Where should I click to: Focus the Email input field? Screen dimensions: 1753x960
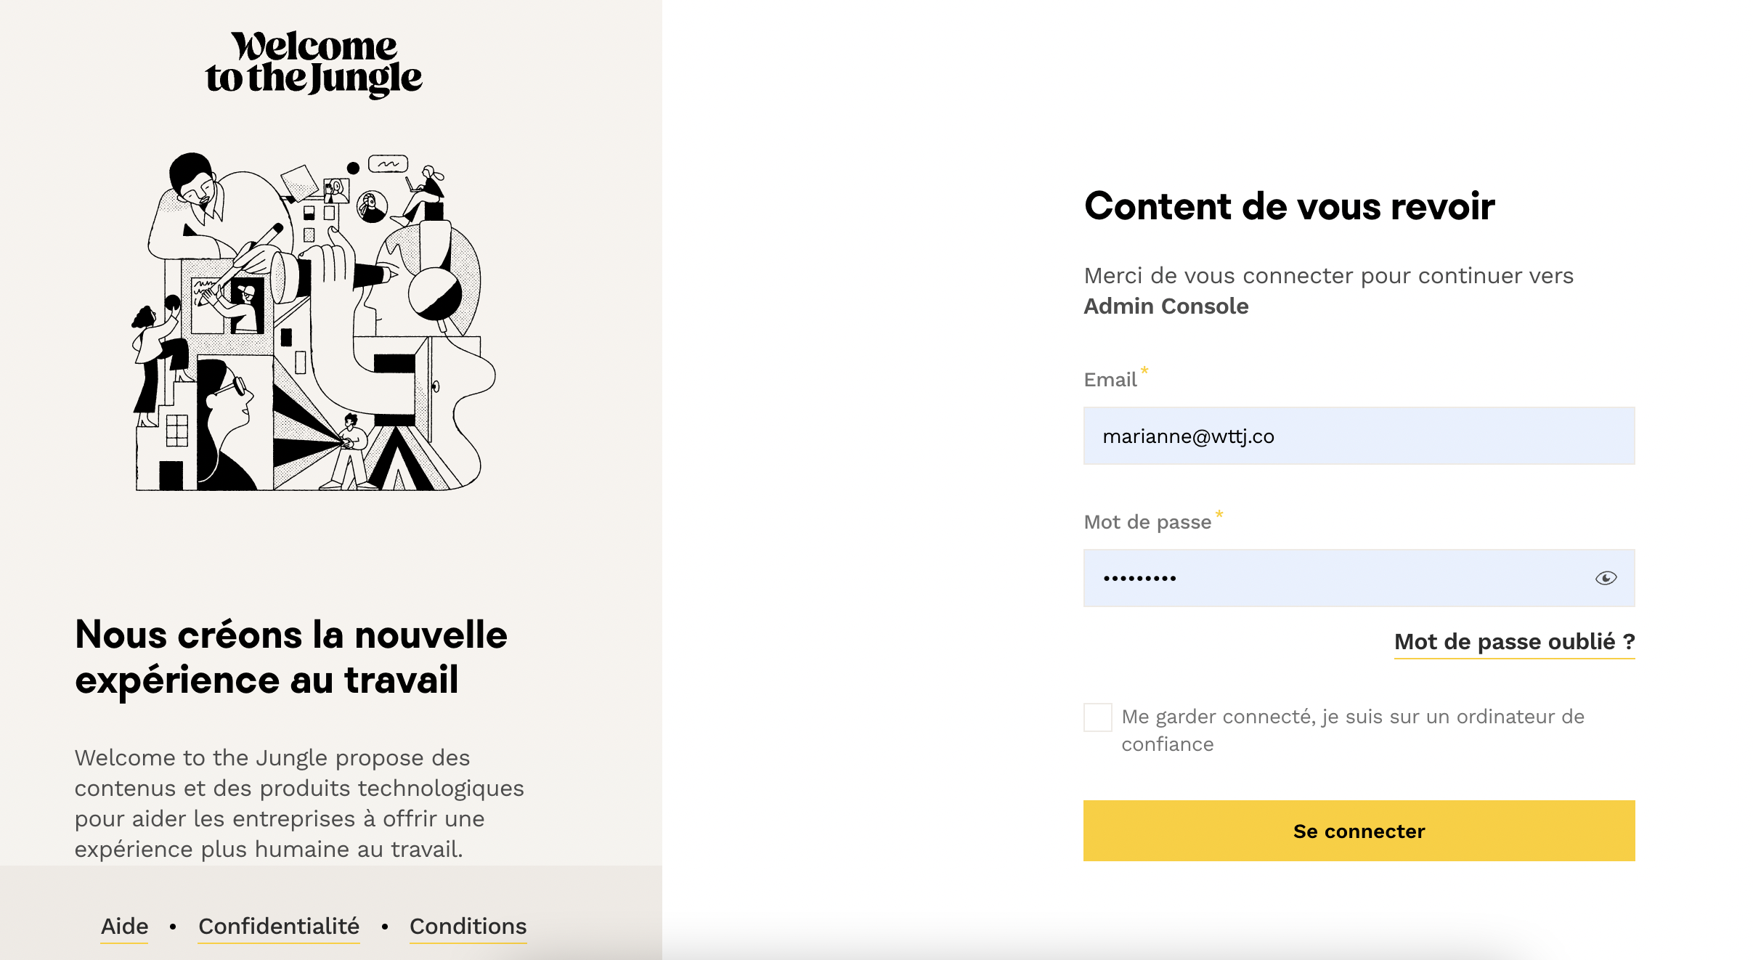1358,436
